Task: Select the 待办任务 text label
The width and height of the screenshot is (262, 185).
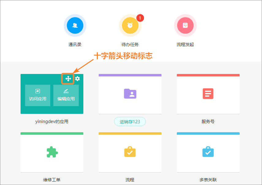Action: pos(130,44)
